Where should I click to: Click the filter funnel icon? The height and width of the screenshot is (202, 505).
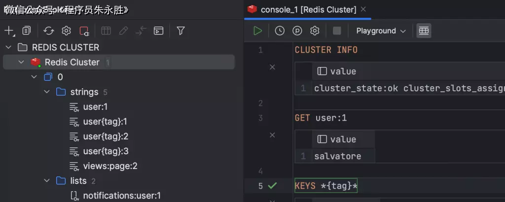pos(180,31)
